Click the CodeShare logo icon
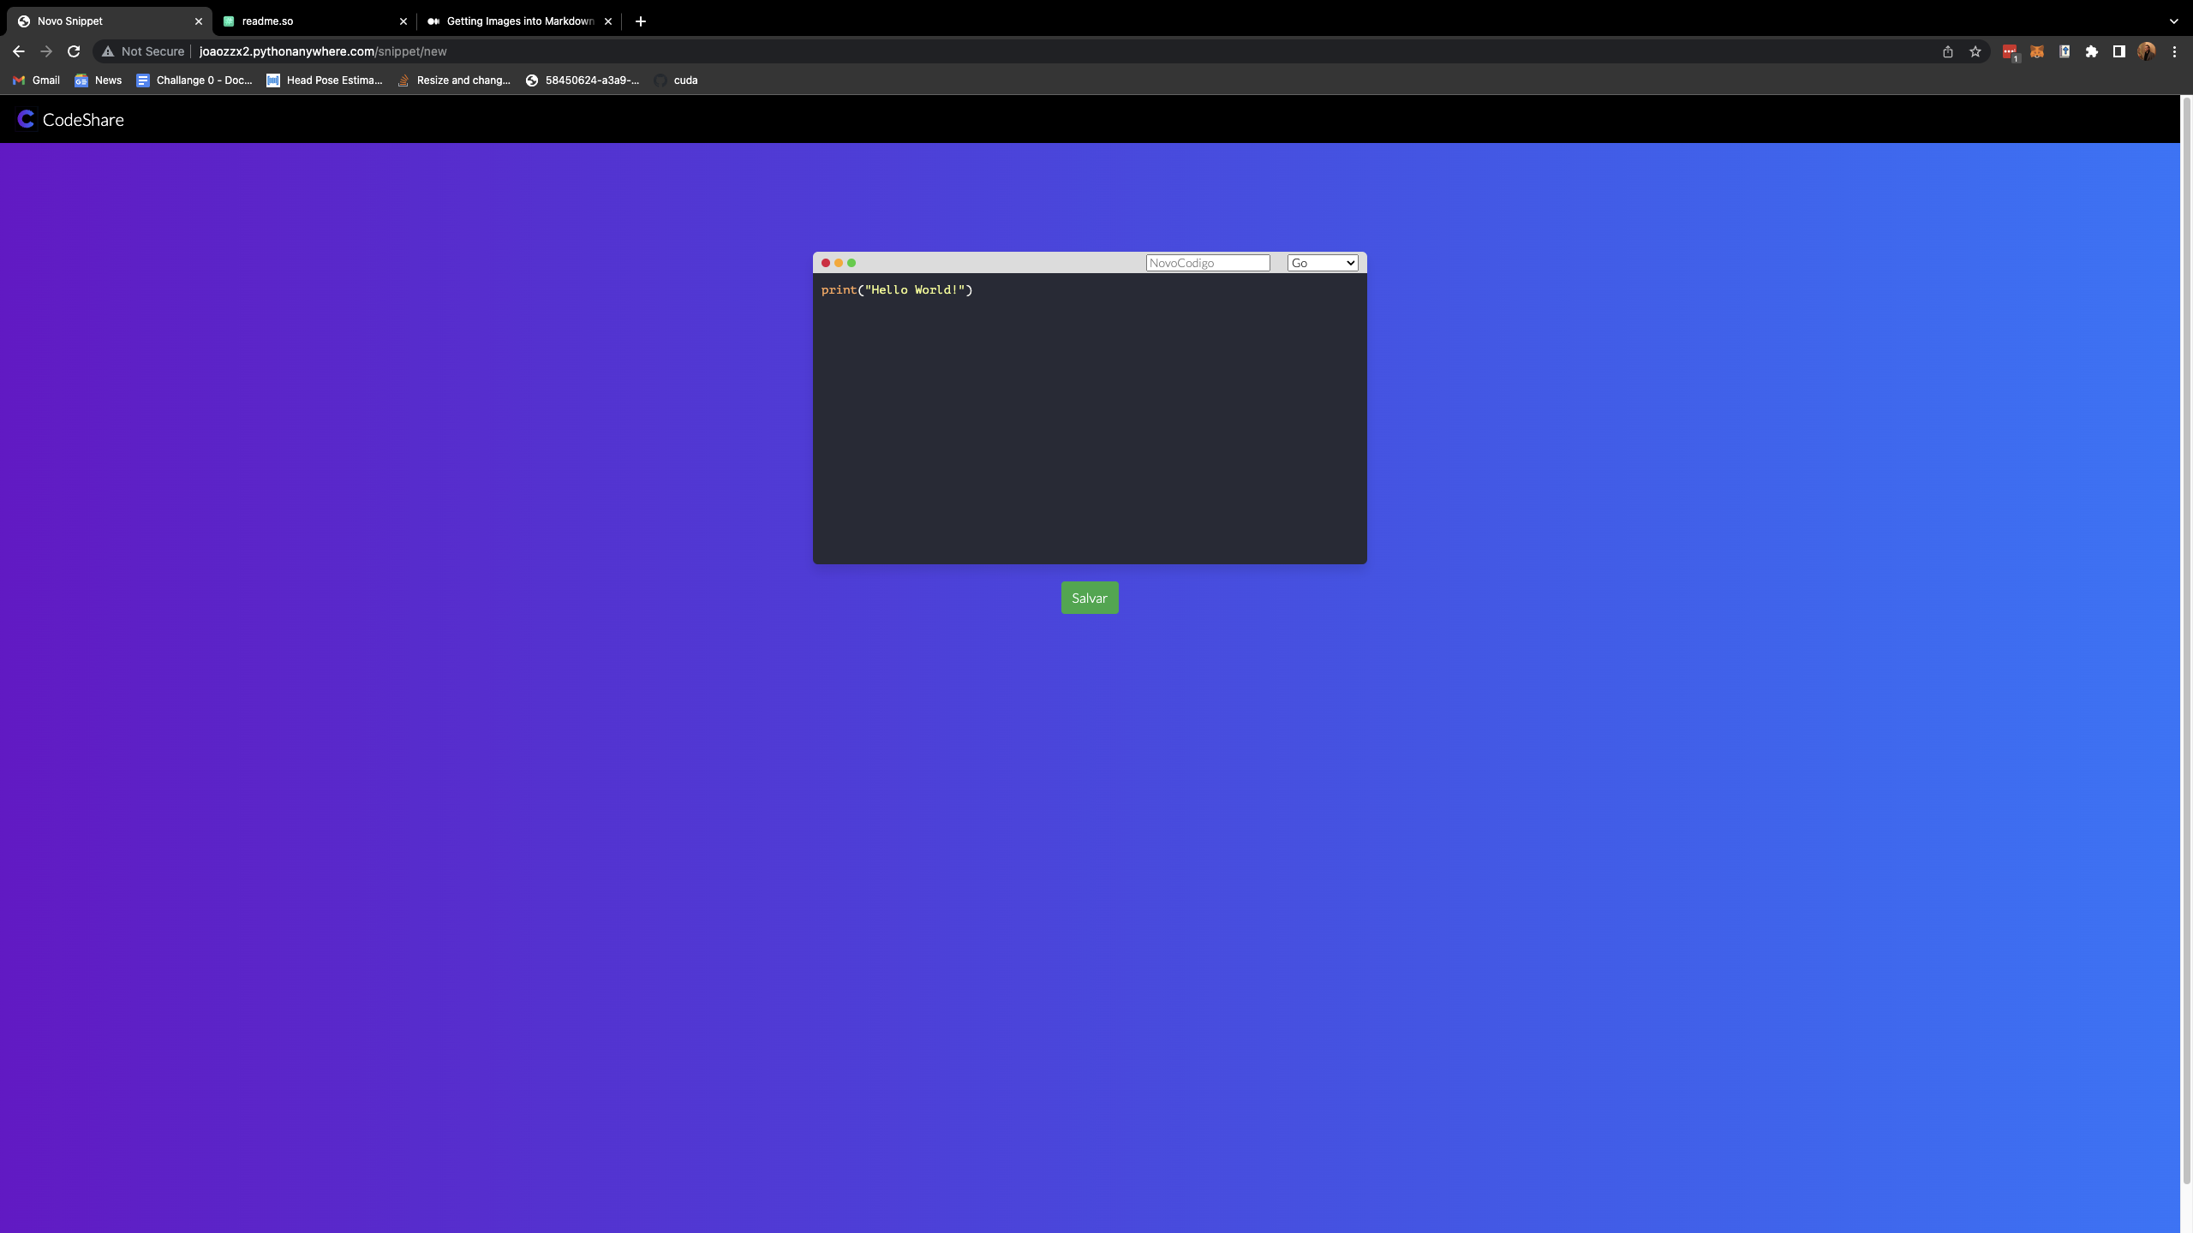This screenshot has width=2193, height=1233. [x=26, y=119]
